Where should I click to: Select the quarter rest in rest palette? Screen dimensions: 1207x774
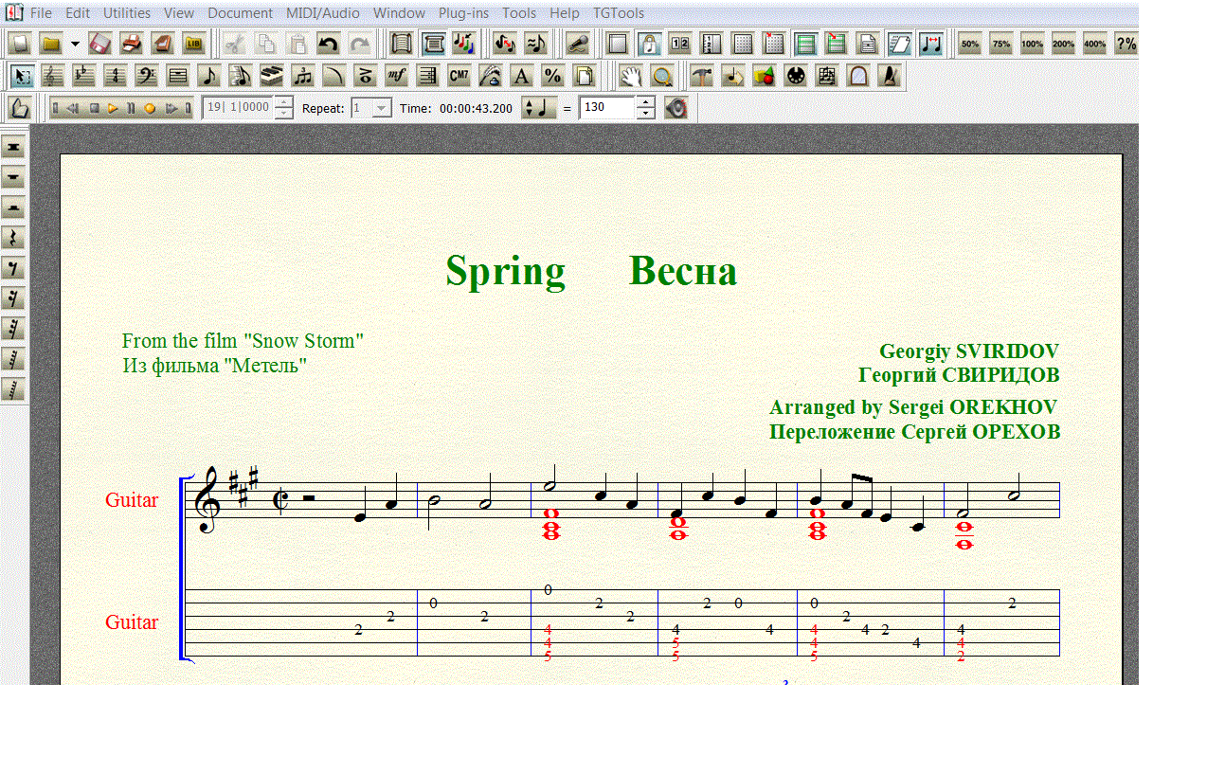coord(13,238)
